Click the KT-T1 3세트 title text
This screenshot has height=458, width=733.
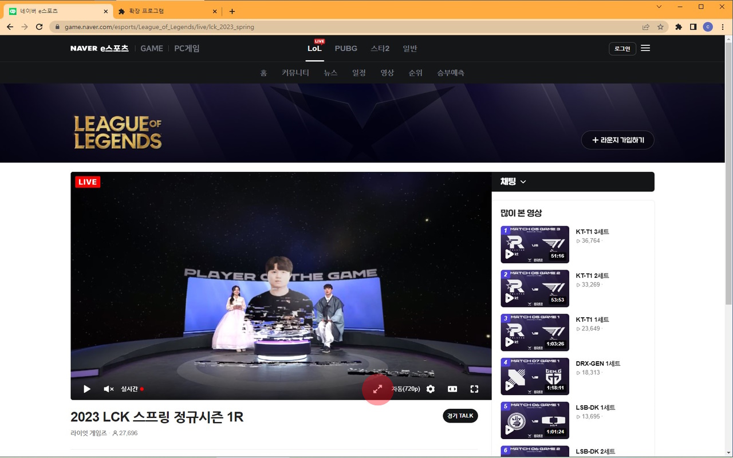(593, 232)
